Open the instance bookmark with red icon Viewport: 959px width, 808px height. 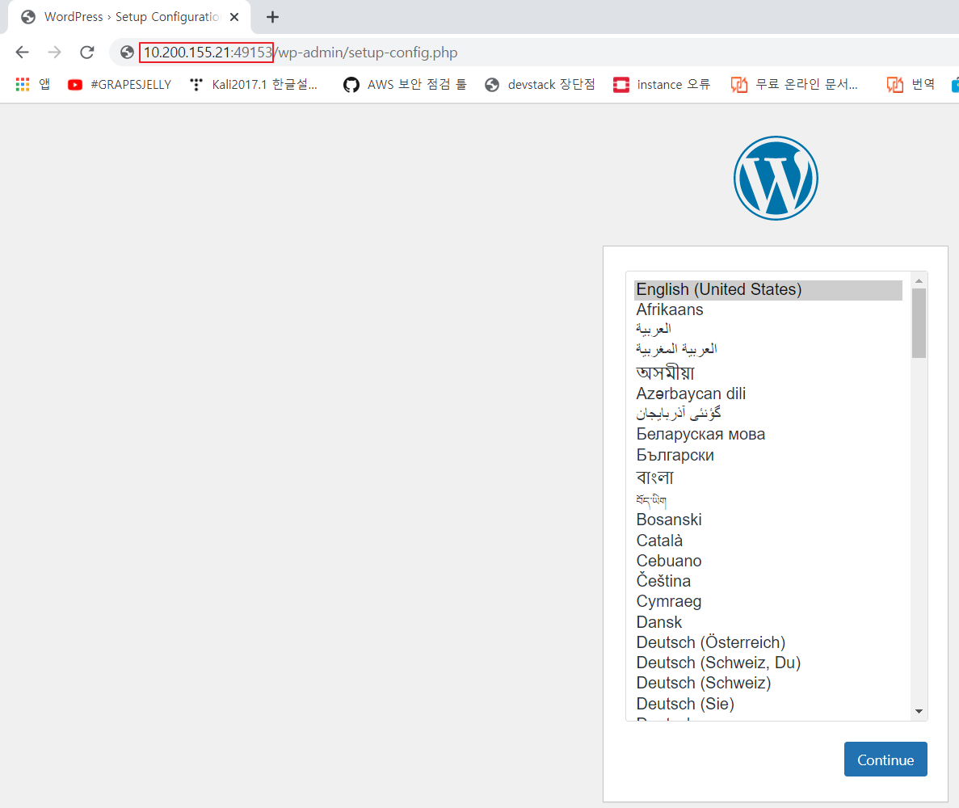tap(662, 84)
